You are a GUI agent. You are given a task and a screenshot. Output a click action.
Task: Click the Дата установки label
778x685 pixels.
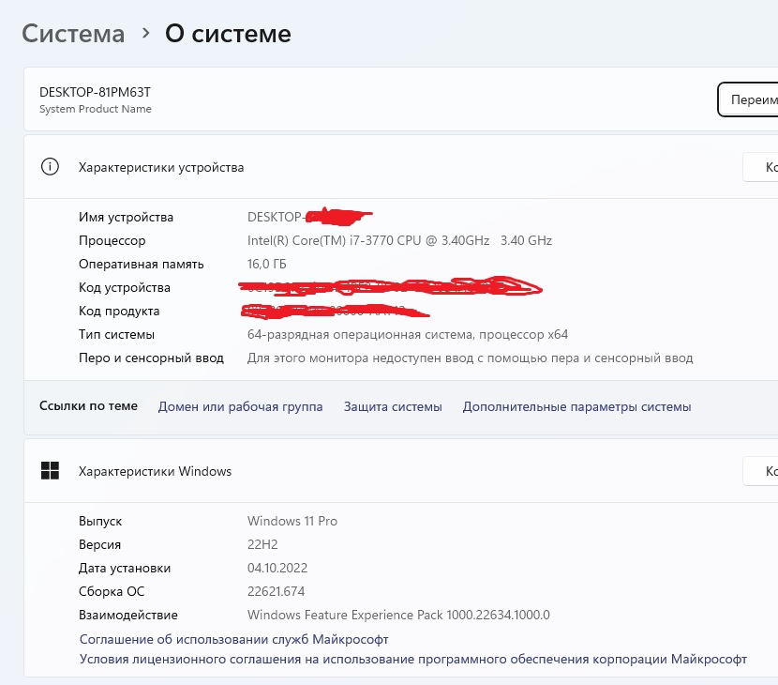125,568
